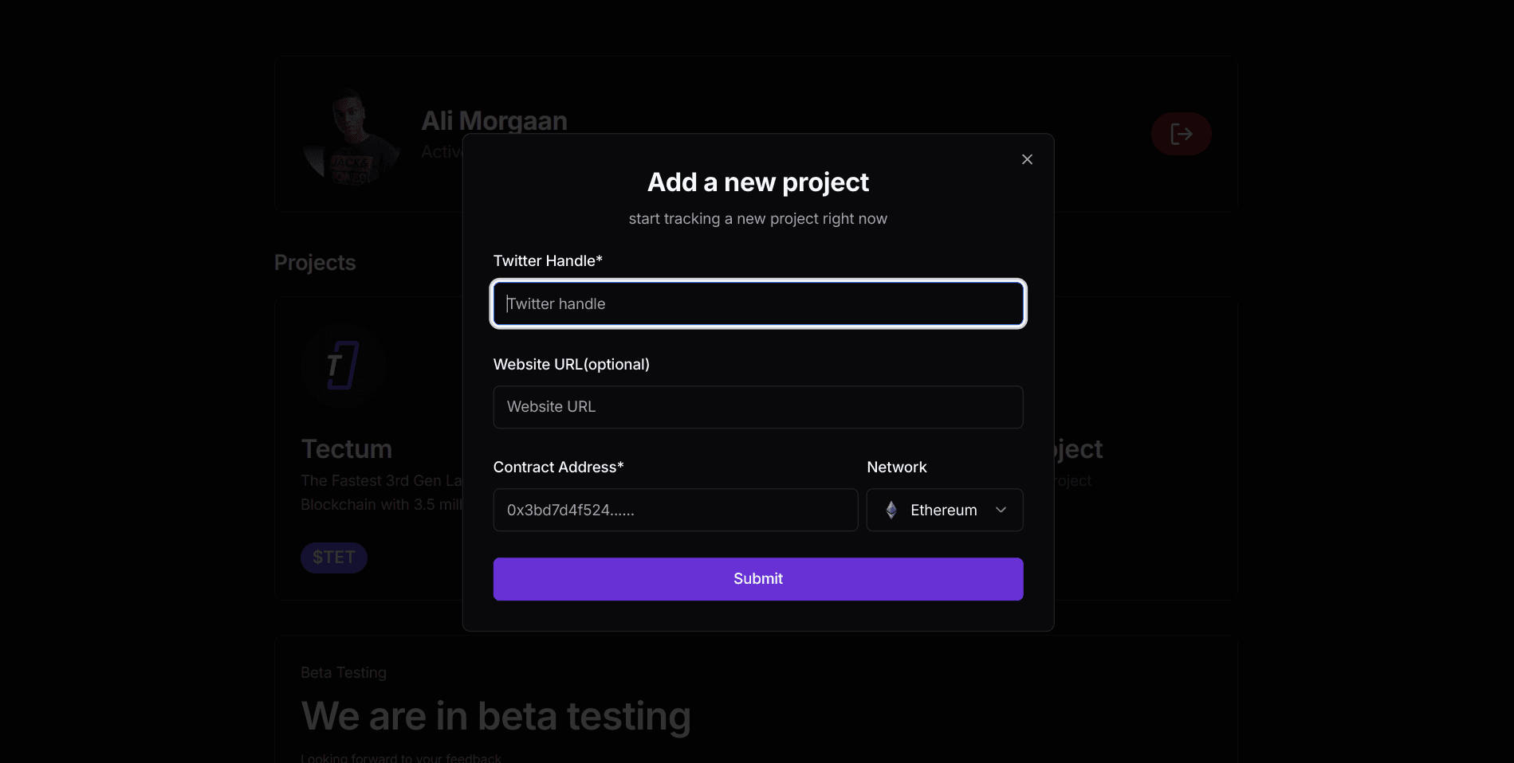Open the Ethereum network selector
The height and width of the screenshot is (763, 1514).
click(x=945, y=510)
